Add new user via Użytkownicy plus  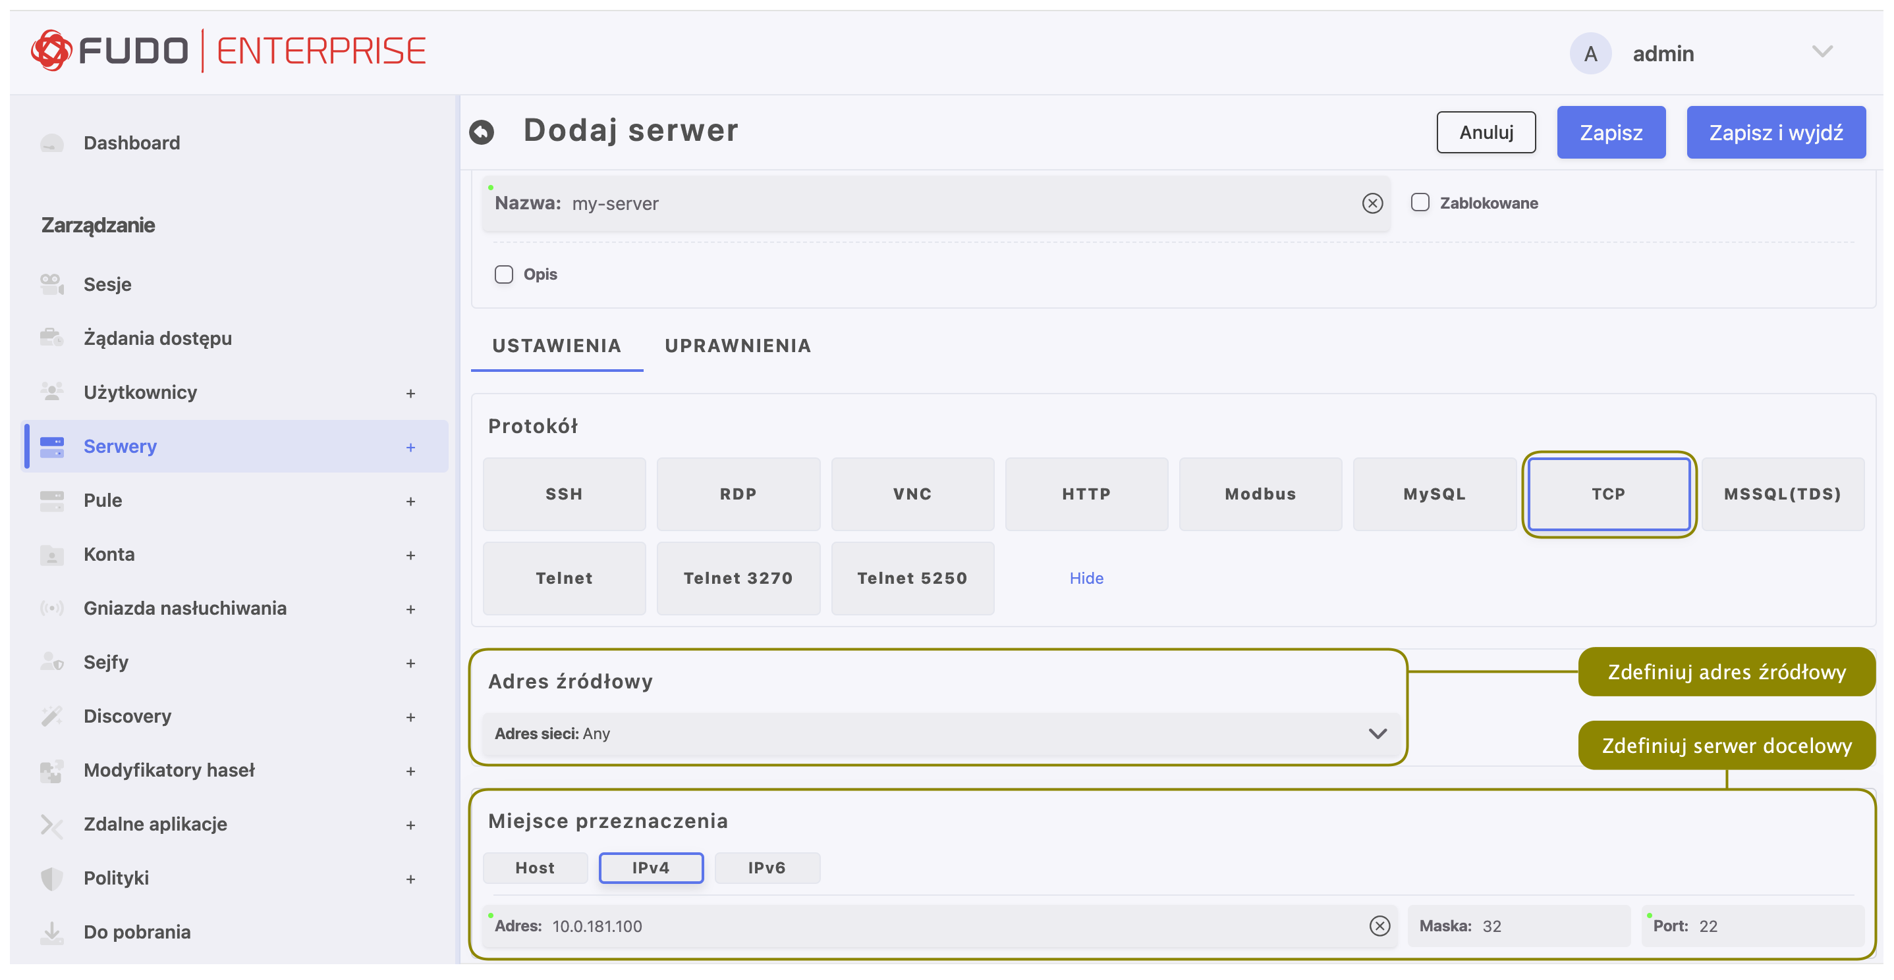(x=410, y=393)
